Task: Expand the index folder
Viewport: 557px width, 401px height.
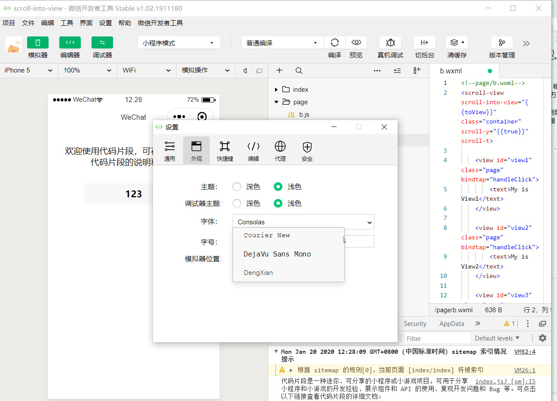Action: tap(276, 90)
